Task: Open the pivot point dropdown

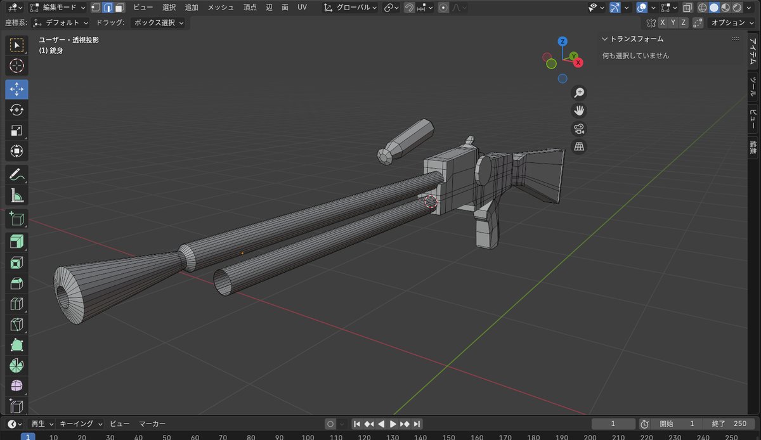Action: coord(391,8)
